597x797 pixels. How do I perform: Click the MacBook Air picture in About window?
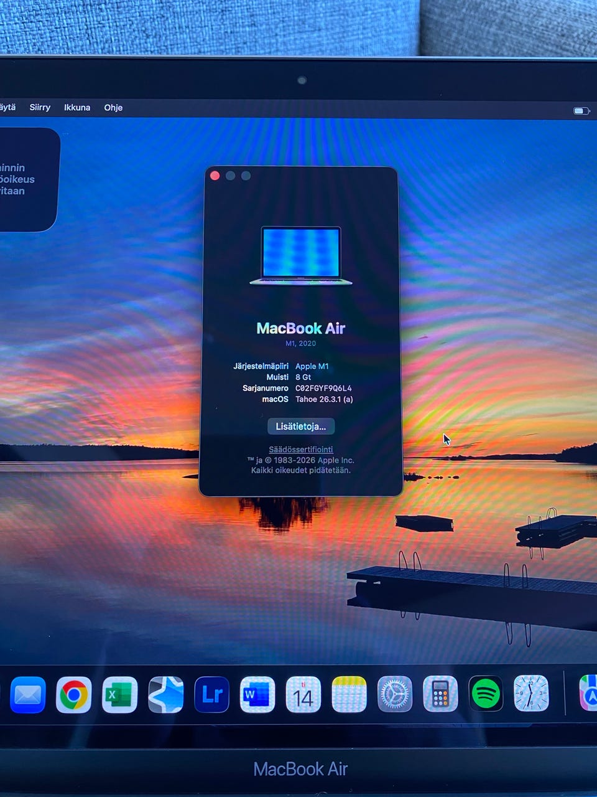click(301, 256)
